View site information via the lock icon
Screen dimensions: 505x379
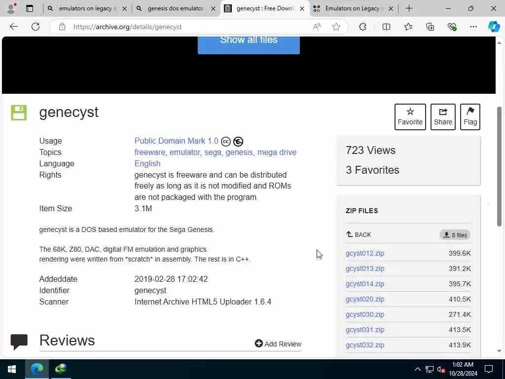62,27
